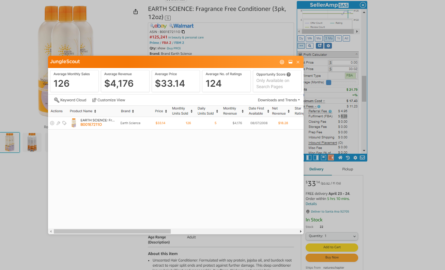Click the product thumbnail in JungleScout row
The image size is (445, 270).
(x=74, y=123)
